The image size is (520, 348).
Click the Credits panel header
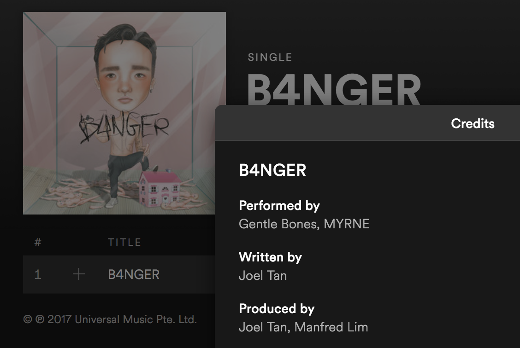click(x=473, y=123)
